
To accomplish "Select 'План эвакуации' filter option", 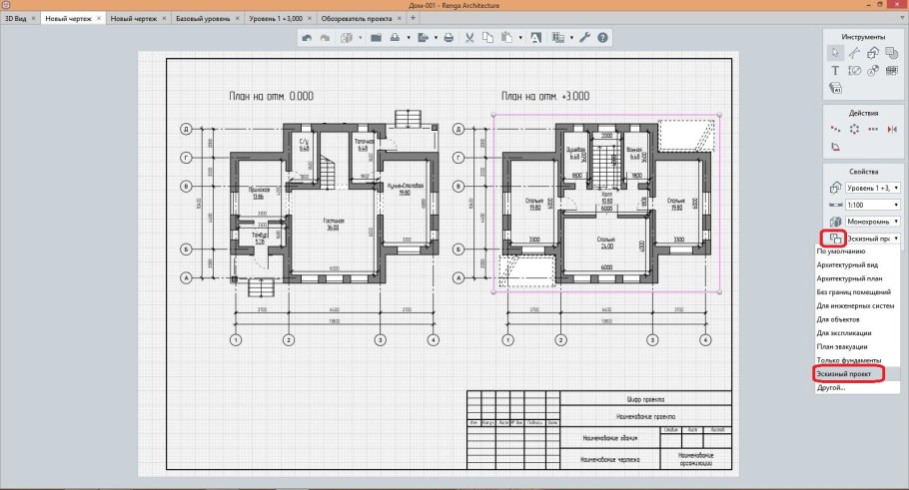I will click(842, 345).
